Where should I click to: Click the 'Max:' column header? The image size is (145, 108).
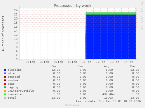[134, 66]
